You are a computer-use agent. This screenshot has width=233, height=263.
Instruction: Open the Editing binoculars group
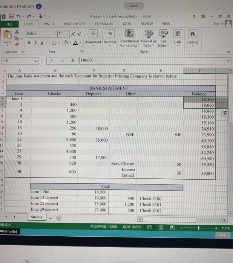click(x=193, y=38)
